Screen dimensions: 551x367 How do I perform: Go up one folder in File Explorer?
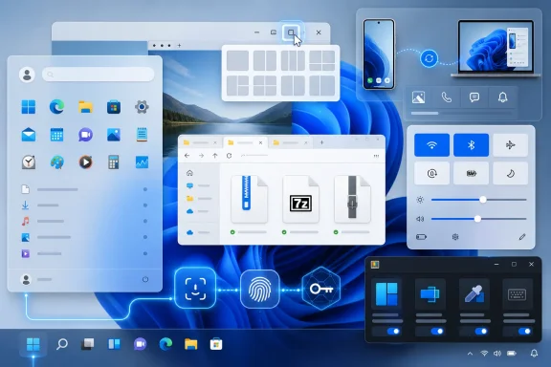pos(215,156)
